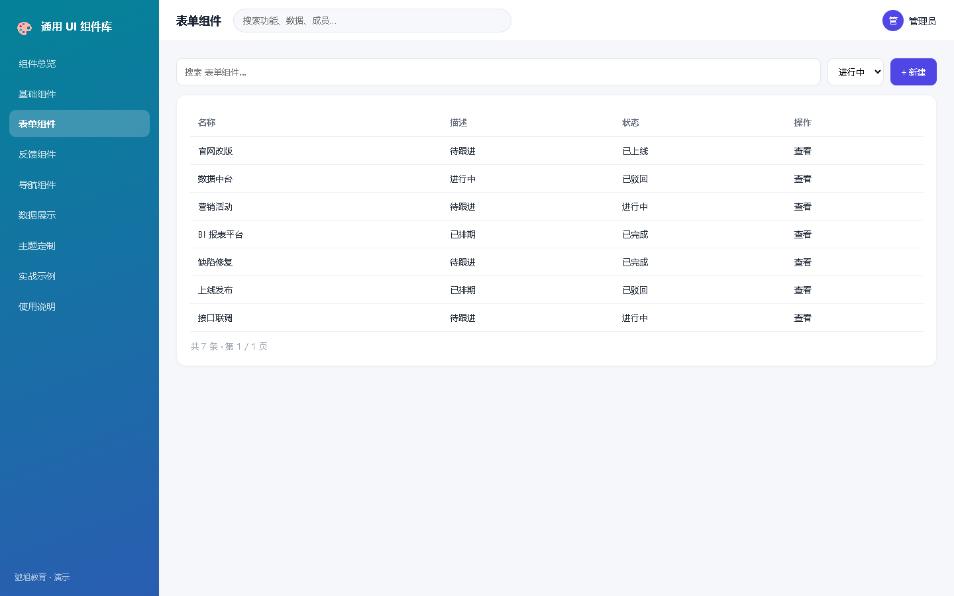Open 使用说明 in the sidebar
Image resolution: width=954 pixels, height=596 pixels.
(x=79, y=307)
